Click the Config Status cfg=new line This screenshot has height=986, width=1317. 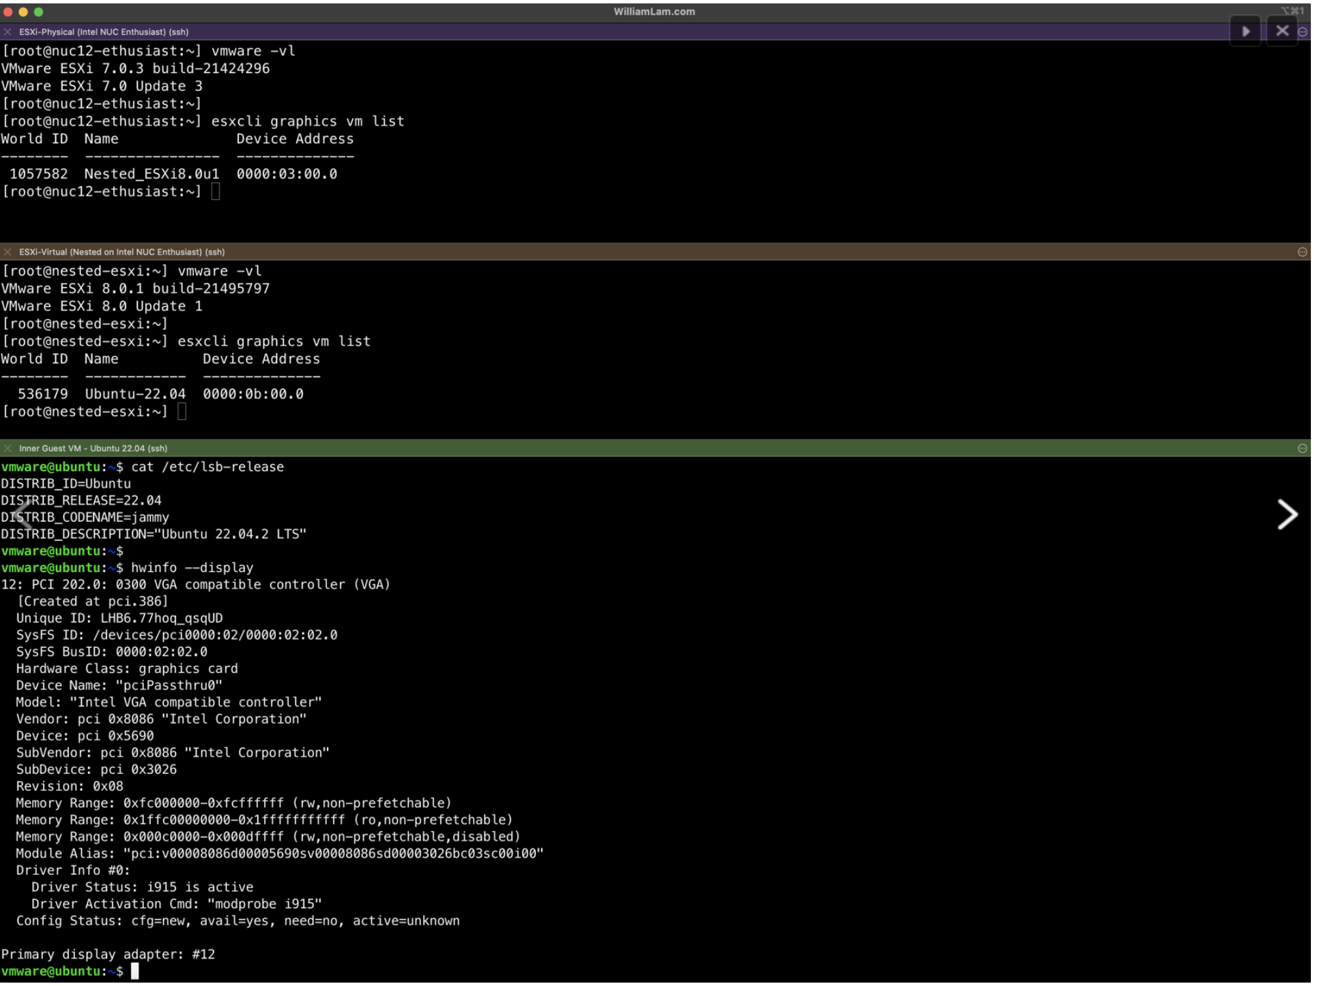[239, 923]
